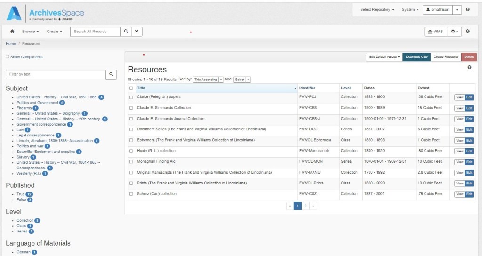482x256 pixels.
Task: Go to page 2 of results
Action: click(x=305, y=206)
